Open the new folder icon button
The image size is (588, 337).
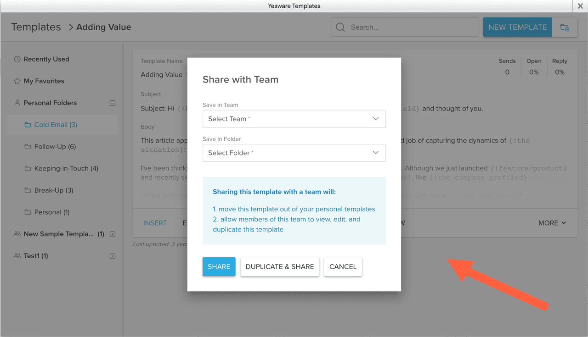pyautogui.click(x=565, y=28)
